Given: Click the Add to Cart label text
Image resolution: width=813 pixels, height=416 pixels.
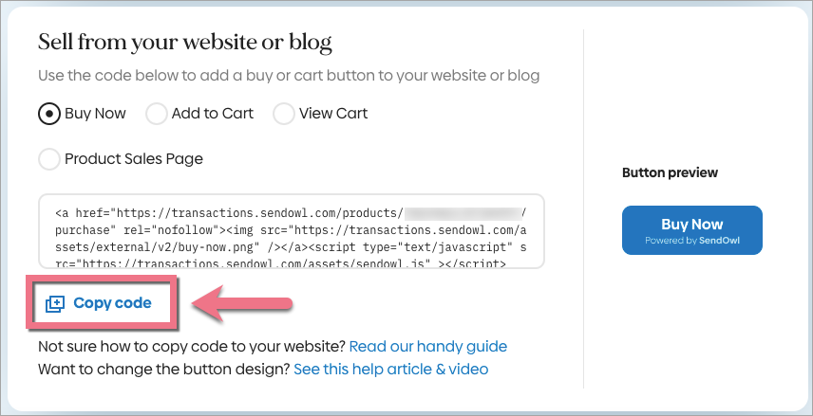Looking at the screenshot, I should click(212, 114).
